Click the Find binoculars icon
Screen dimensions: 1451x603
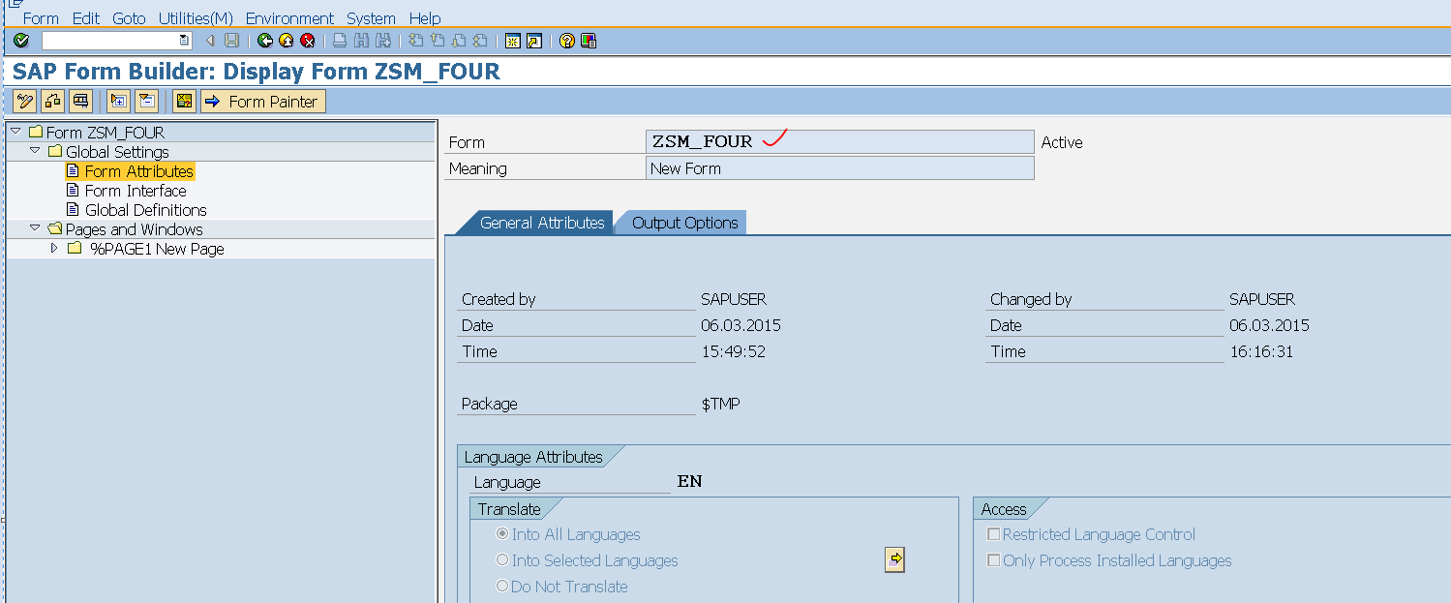pos(362,41)
